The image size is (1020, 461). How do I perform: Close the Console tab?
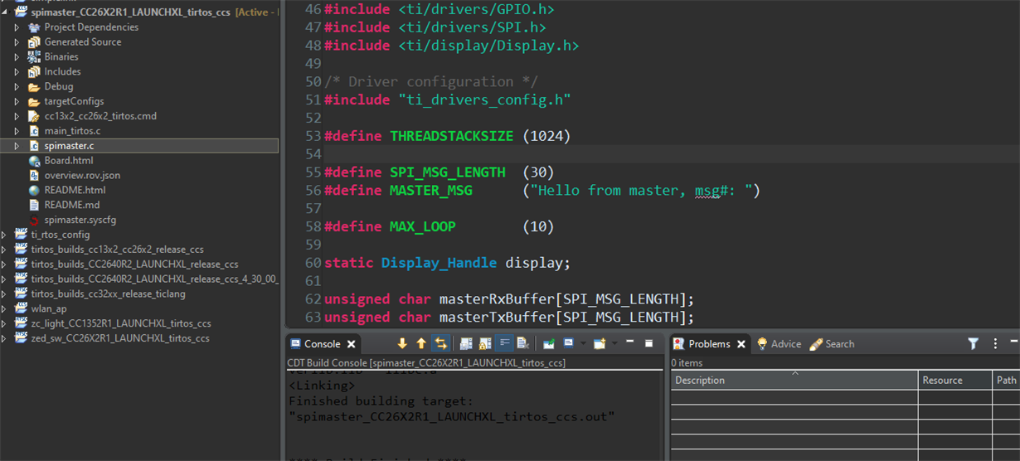click(351, 344)
